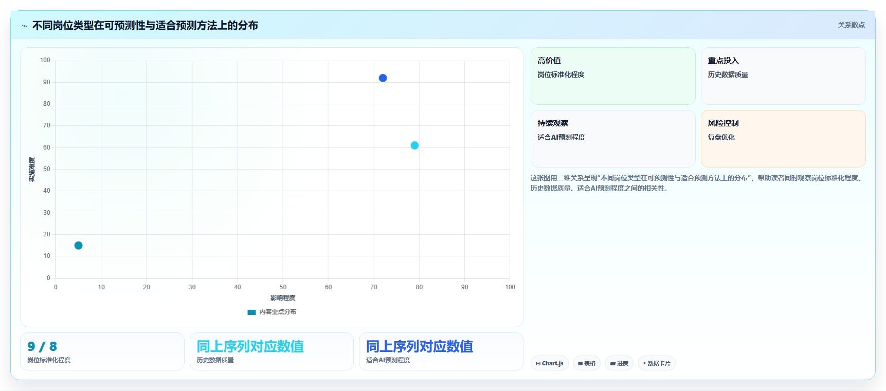Click the 表格 tag icon
The height and width of the screenshot is (391, 886).
point(580,363)
